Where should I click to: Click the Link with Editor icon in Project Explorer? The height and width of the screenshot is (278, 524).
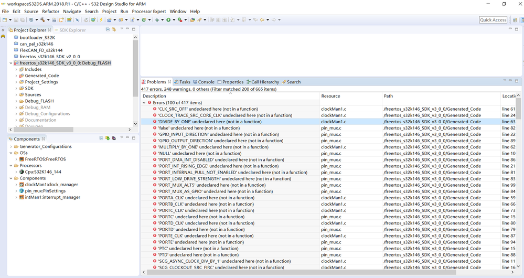[x=114, y=29]
